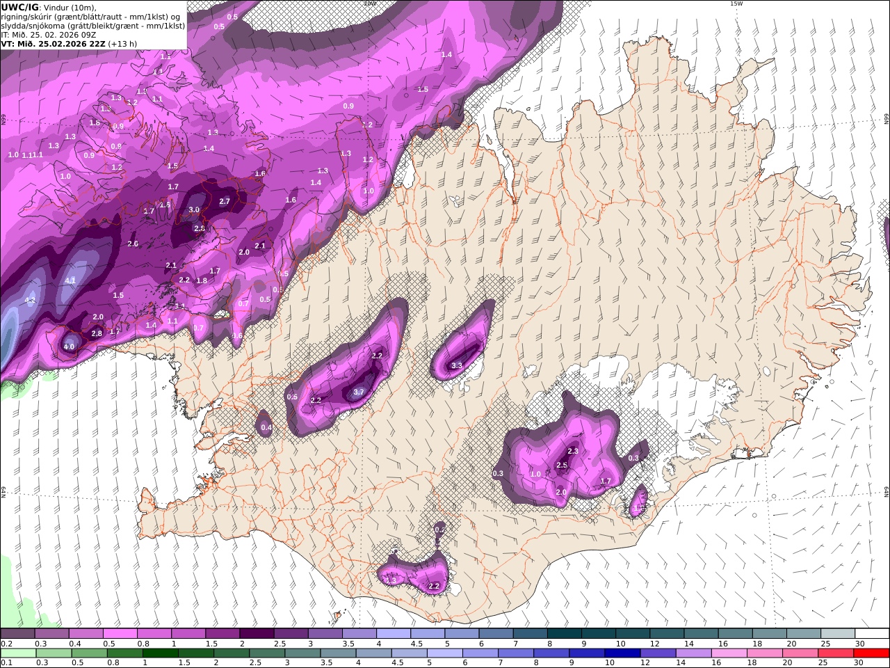Viewport: 890px width, 668px height.
Task: Click the '0.2' label in top legend row
Action: pos(6,644)
